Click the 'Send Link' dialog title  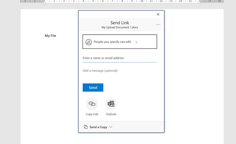pos(120,23)
